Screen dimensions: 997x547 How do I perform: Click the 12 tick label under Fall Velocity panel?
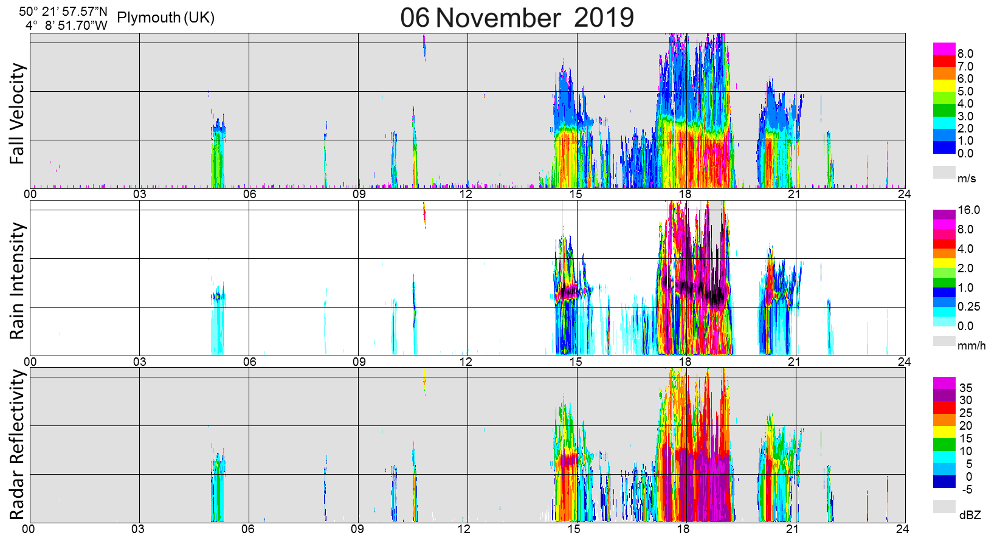[466, 194]
